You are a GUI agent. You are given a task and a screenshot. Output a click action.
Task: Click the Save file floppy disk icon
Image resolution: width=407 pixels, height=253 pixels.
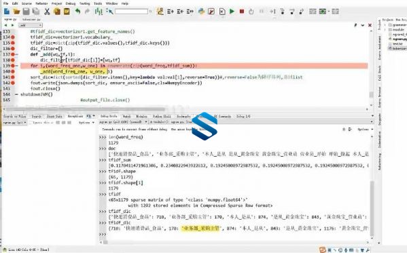tap(26, 12)
